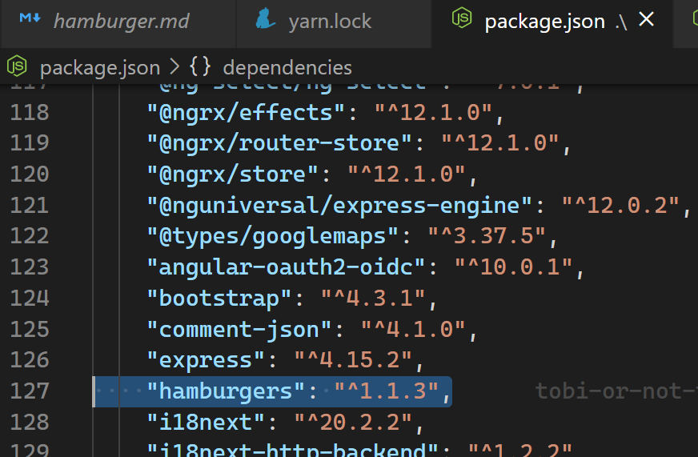Image resolution: width=698 pixels, height=457 pixels.
Task: Click line number 128
Action: click(x=30, y=423)
